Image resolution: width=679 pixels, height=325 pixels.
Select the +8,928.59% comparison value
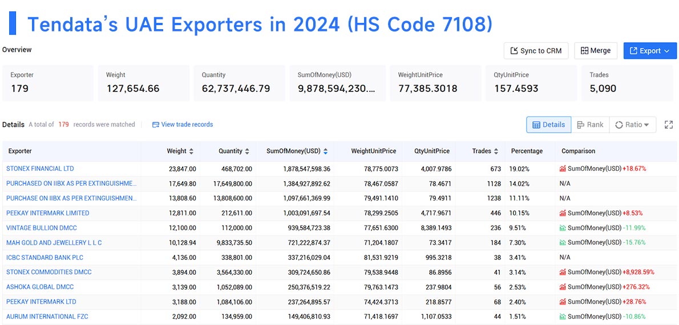pos(638,272)
